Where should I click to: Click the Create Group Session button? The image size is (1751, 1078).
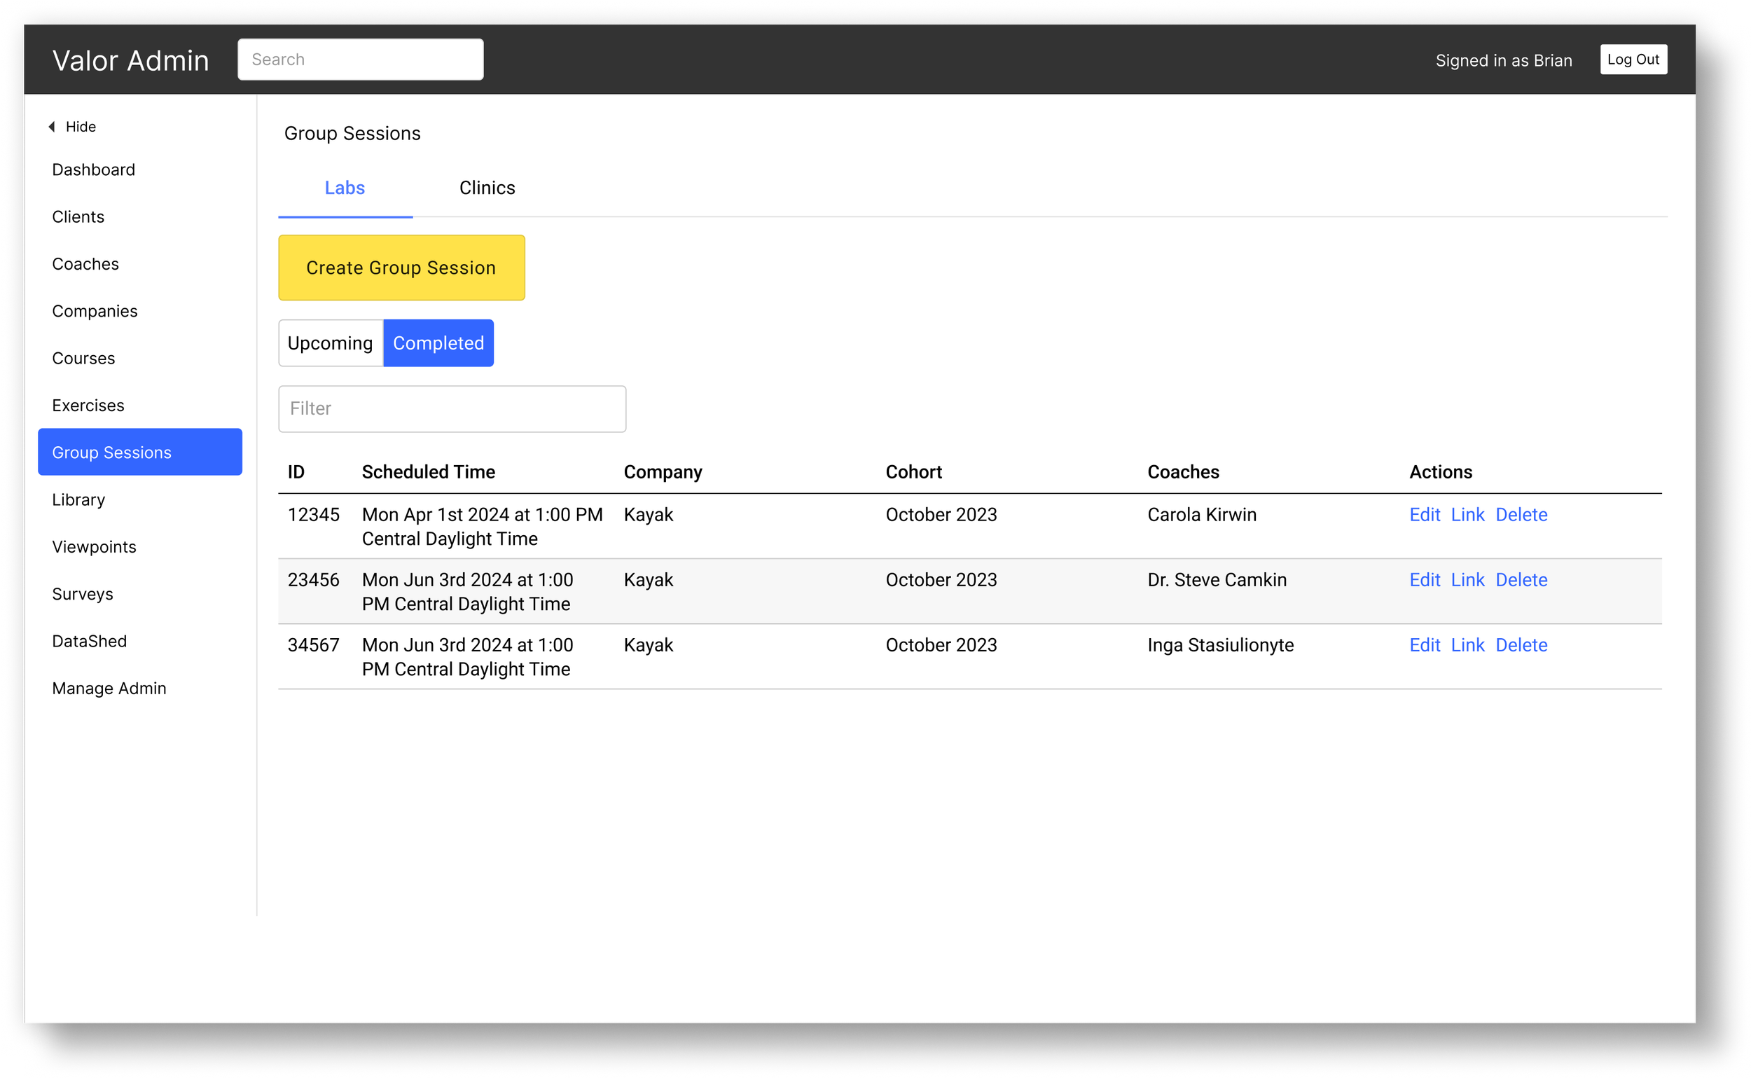[x=401, y=268]
